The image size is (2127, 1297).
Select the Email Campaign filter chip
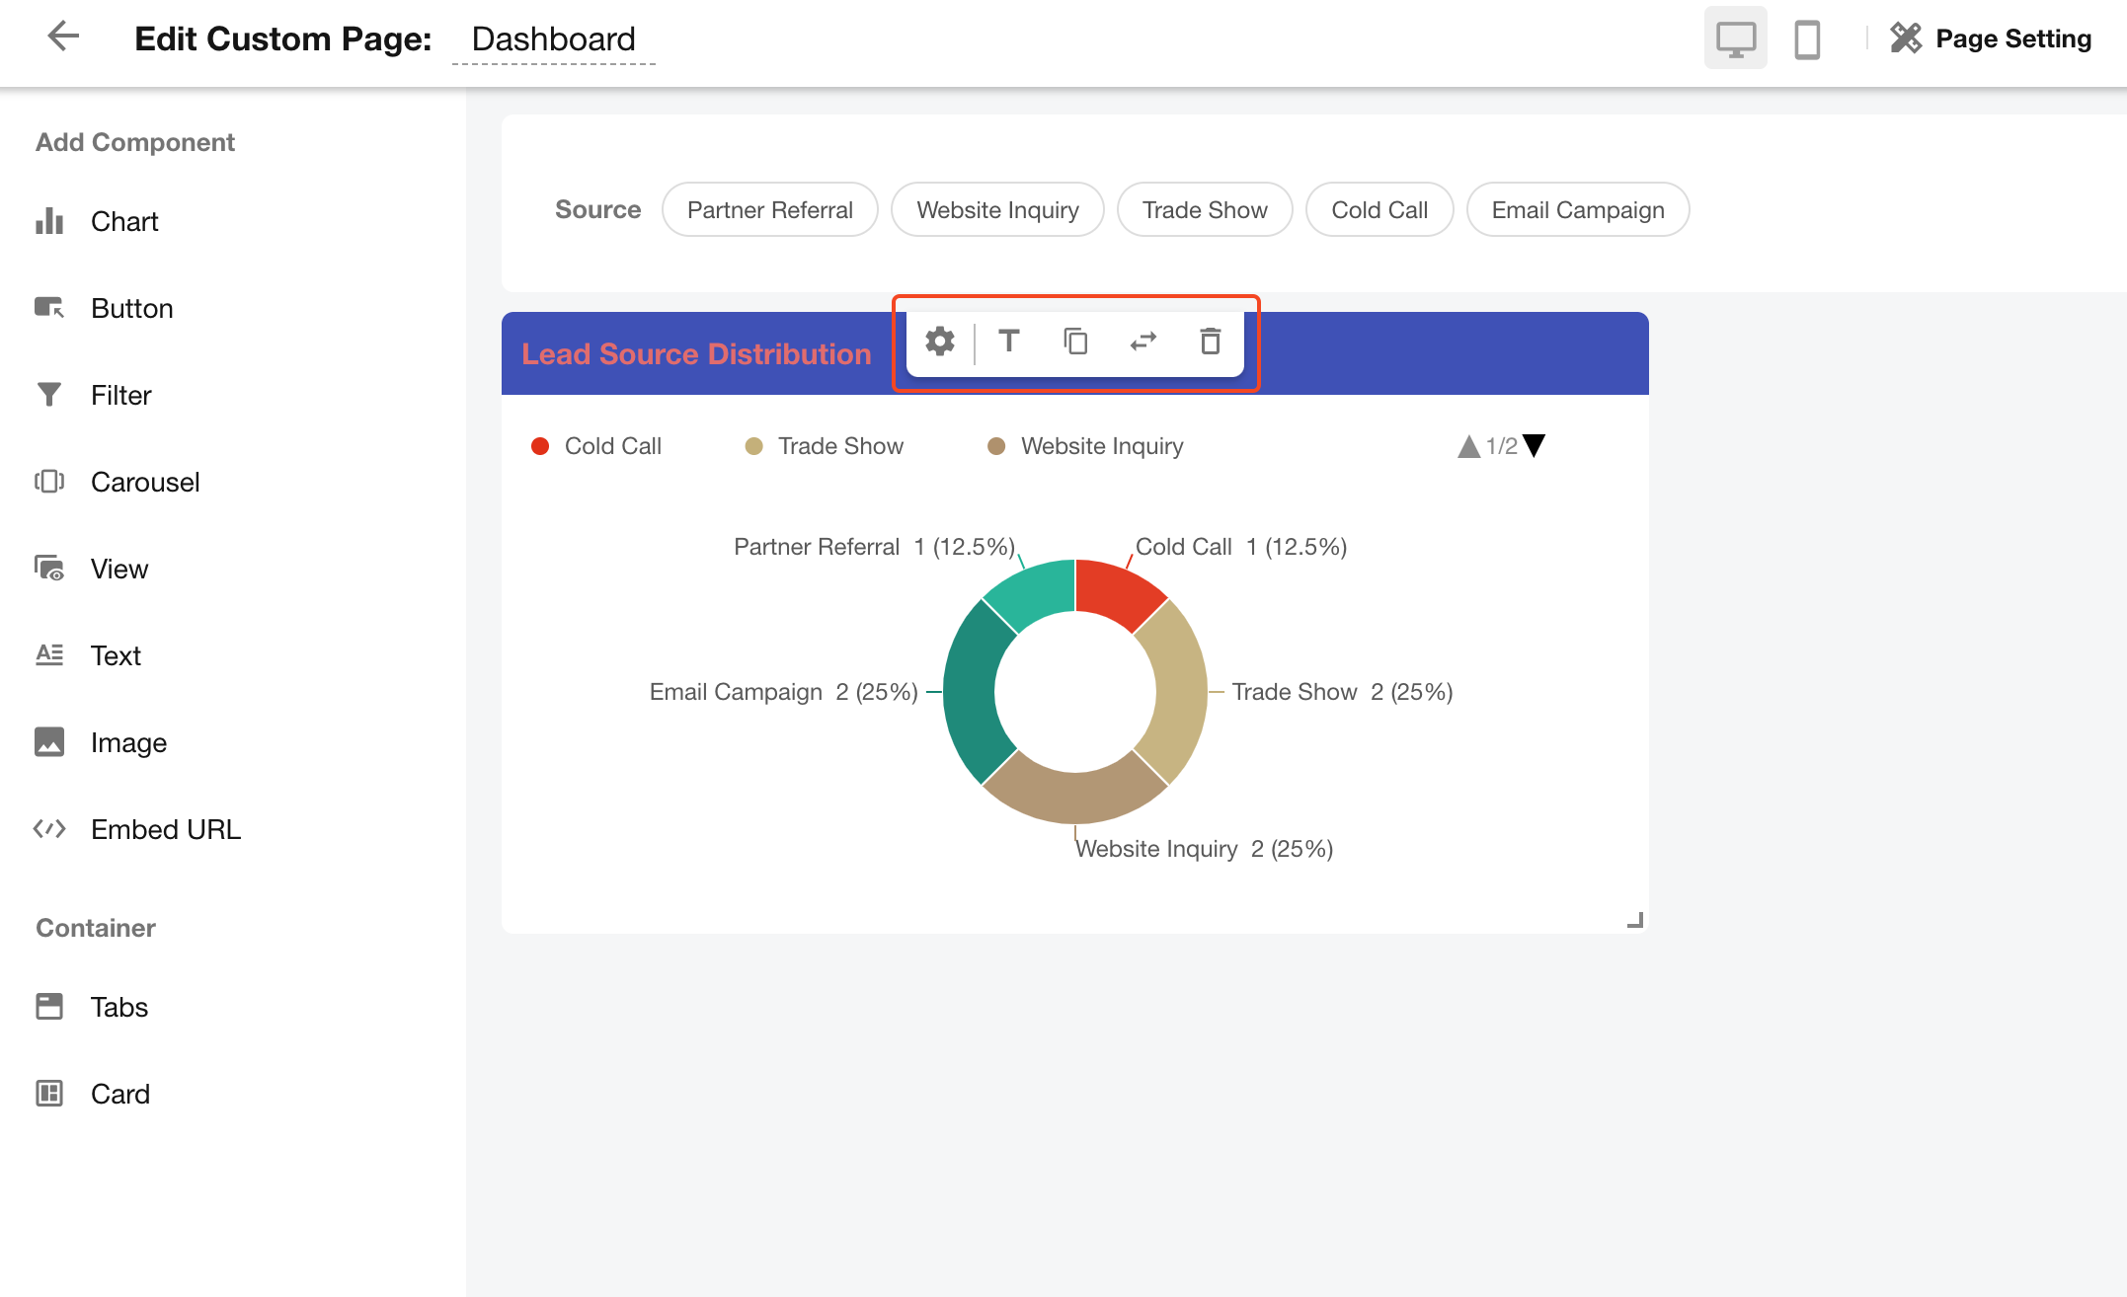[x=1577, y=210]
